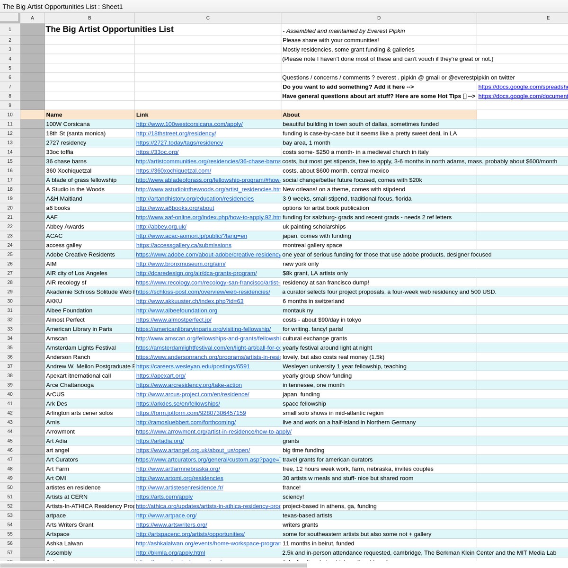Select the 'Name' header cell

(x=89, y=115)
